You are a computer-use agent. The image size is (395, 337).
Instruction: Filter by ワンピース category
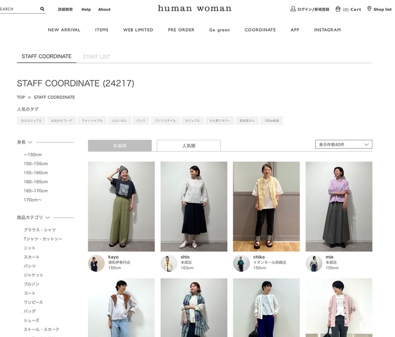[x=33, y=302]
